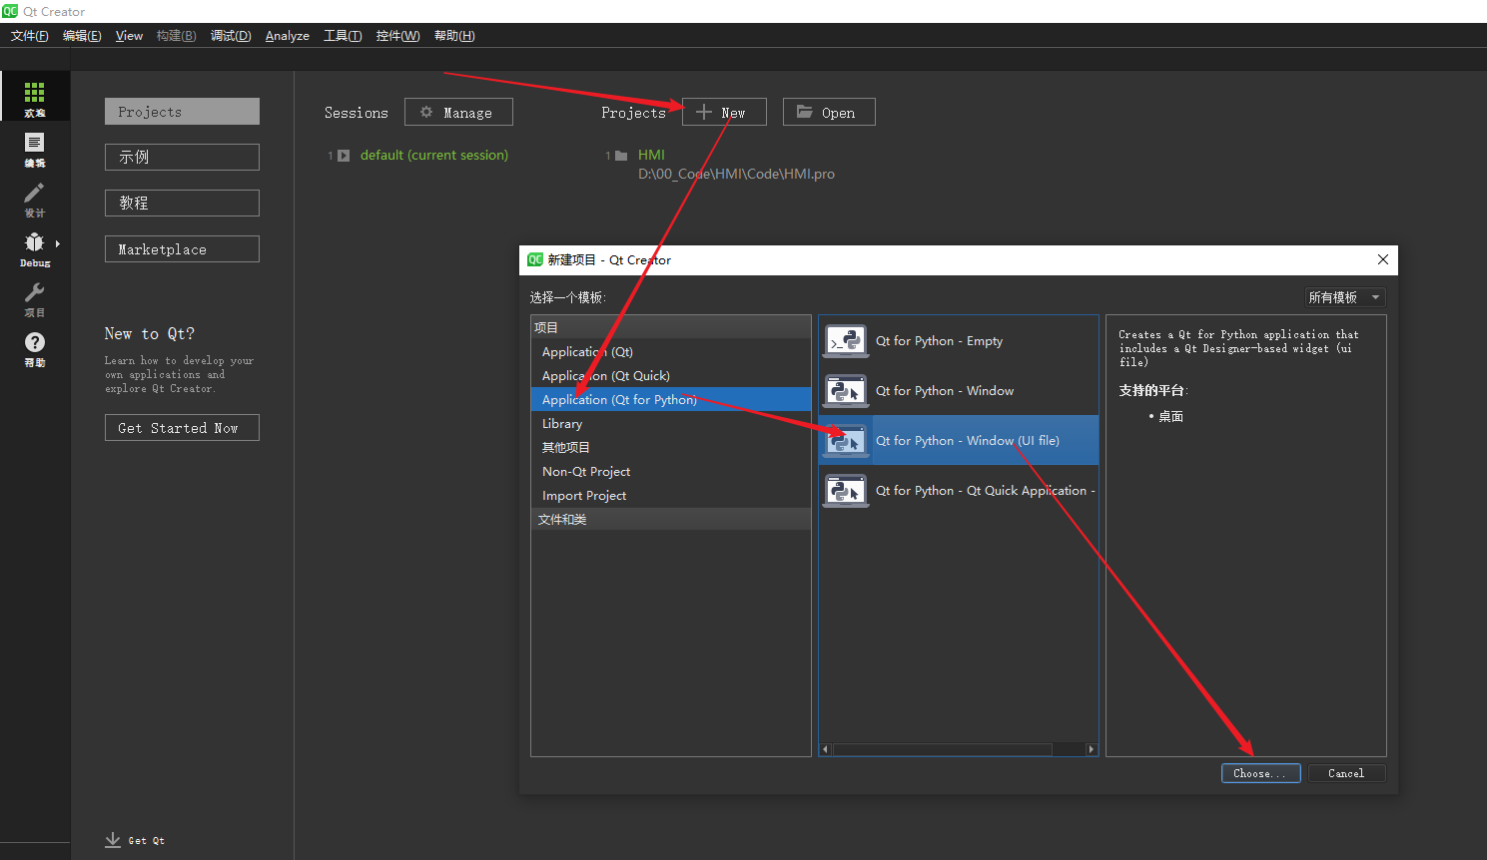This screenshot has width=1487, height=860.
Task: Select the Library category
Action: click(x=671, y=424)
